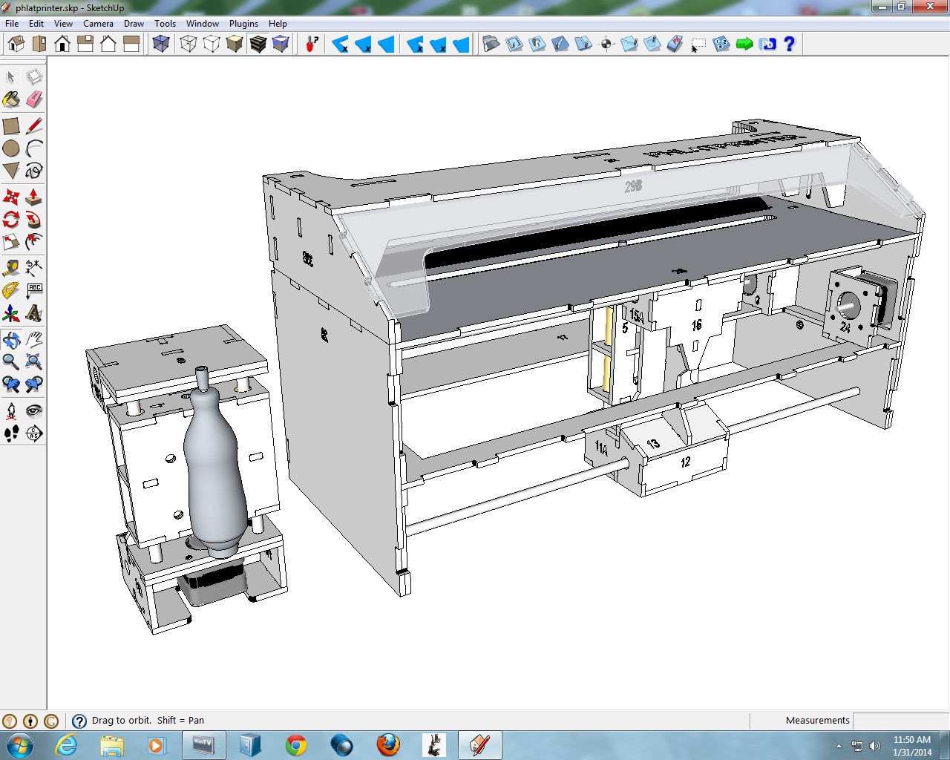Click the Measurements input box

click(900, 721)
